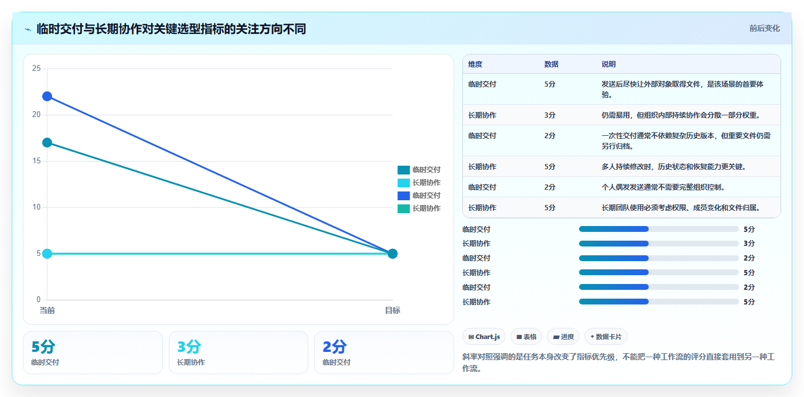Click the 目标 x-axis label
The image size is (804, 397).
[x=393, y=310]
